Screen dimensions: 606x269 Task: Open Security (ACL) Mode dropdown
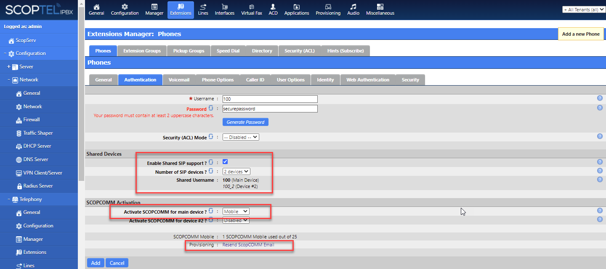pos(241,137)
